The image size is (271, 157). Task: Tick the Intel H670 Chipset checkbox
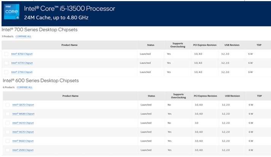pos(8,132)
